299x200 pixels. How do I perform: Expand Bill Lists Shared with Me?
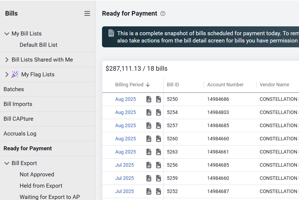pyautogui.click(x=7, y=60)
